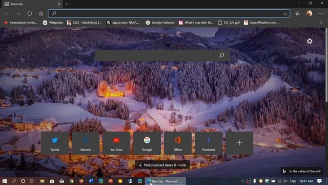The image size is (328, 185).
Task: Reload the page with the refresh icon
Action: [x=30, y=14]
